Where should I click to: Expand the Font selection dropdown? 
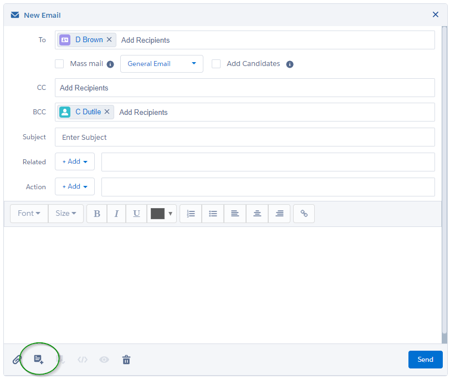coord(28,213)
